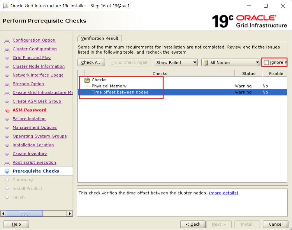This screenshot has width=292, height=230.
Task: Click the Prerequisite Checks step label
Action: (36, 171)
